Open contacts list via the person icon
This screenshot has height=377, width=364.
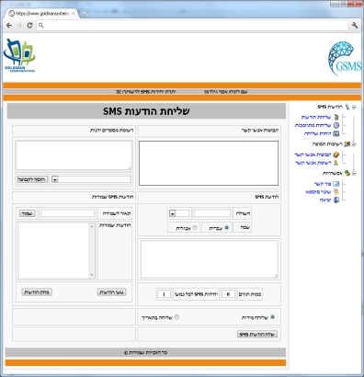(x=336, y=163)
